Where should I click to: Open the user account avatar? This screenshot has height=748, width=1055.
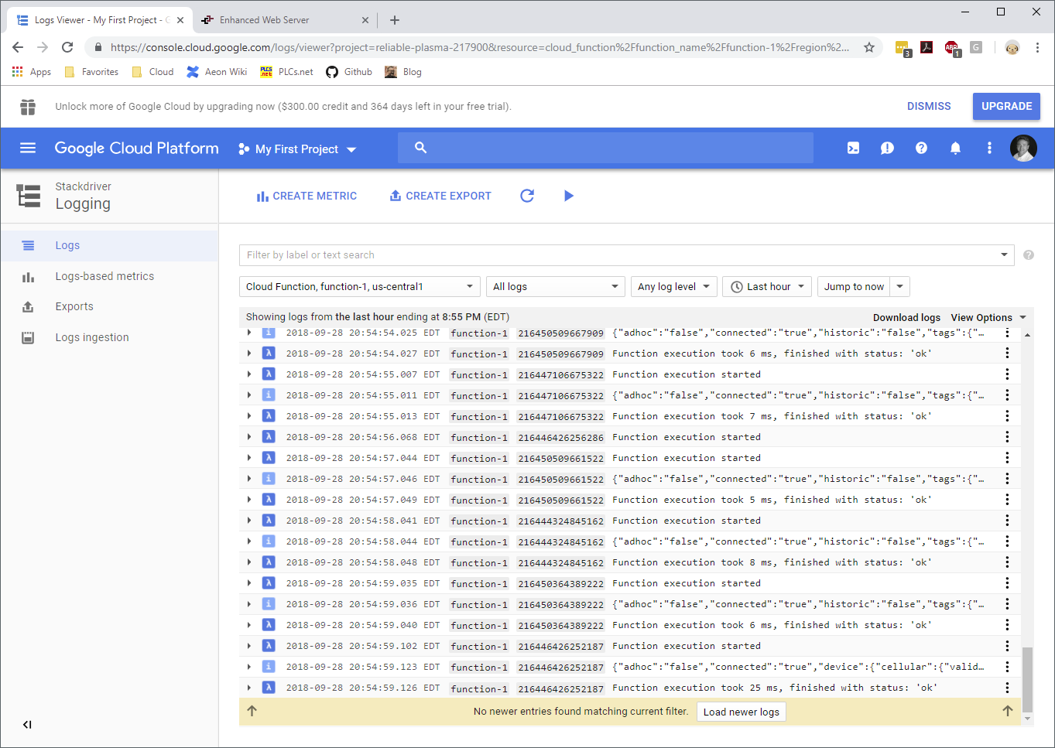pyautogui.click(x=1023, y=148)
